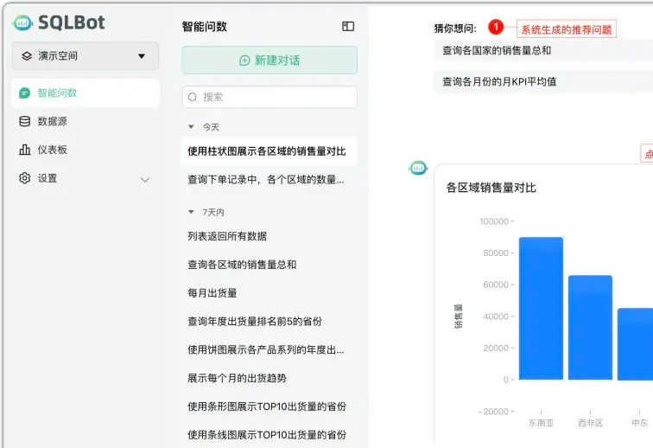
Task: Open chat 查询下单记录中，各个区域的数量...
Action: pyautogui.click(x=269, y=179)
